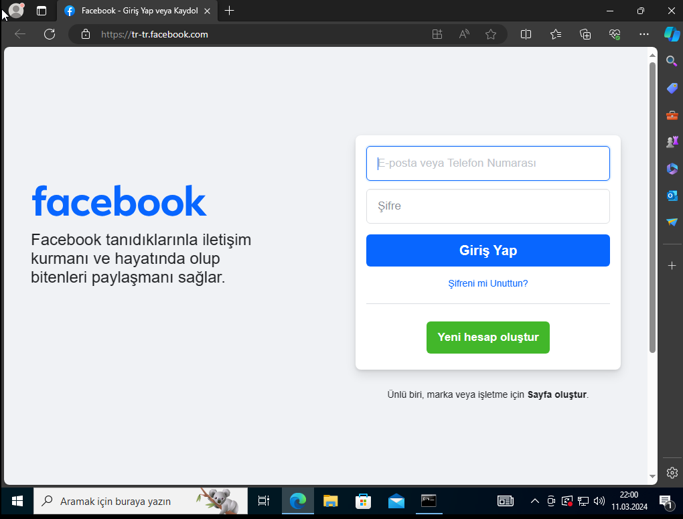Click the Şifre password field
The height and width of the screenshot is (519, 683).
[x=487, y=206]
